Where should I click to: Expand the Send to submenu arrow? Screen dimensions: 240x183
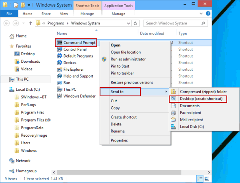click(166, 91)
